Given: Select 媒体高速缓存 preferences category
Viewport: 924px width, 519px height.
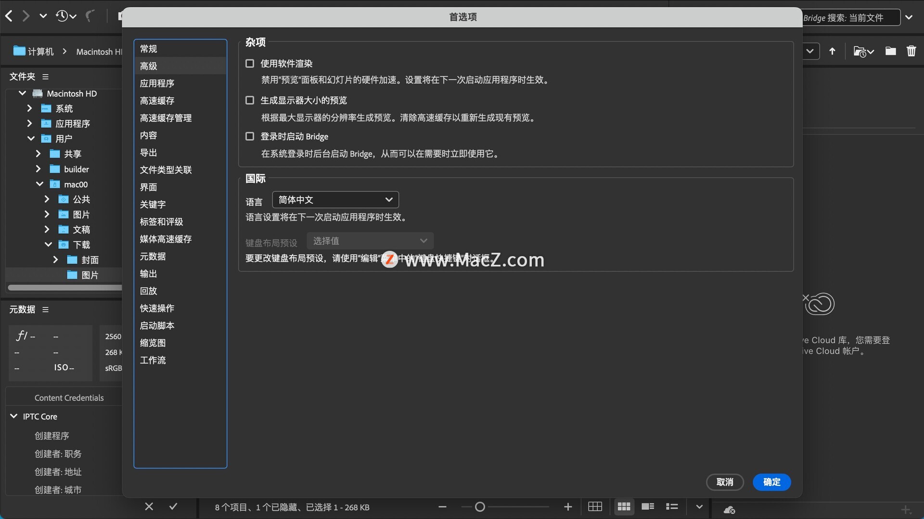Looking at the screenshot, I should (x=180, y=239).
